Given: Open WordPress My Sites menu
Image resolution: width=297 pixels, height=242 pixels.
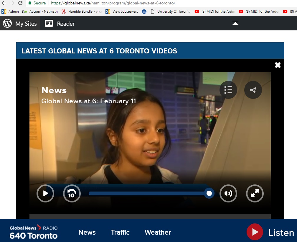Looking at the screenshot, I should pos(20,24).
